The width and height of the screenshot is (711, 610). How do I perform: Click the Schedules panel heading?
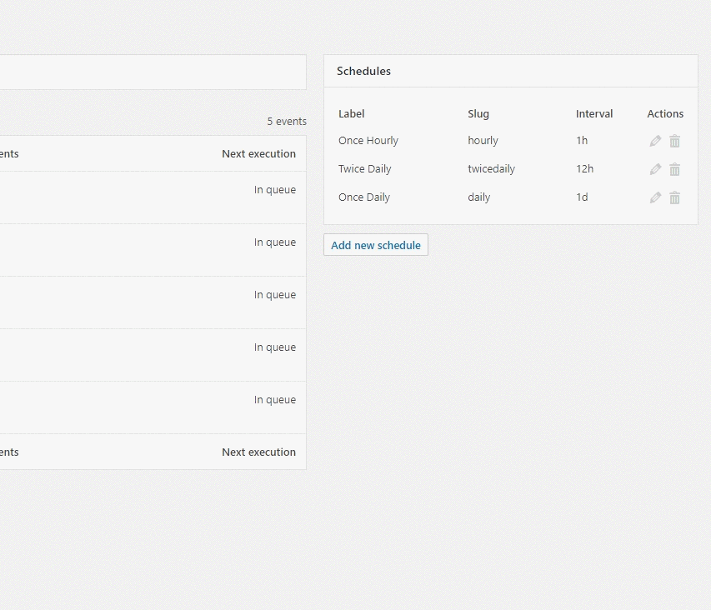click(363, 71)
